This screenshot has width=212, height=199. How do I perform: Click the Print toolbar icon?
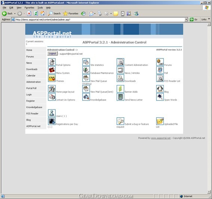tap(99, 13)
